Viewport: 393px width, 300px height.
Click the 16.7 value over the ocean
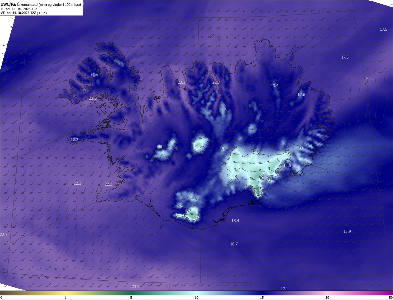point(234,244)
